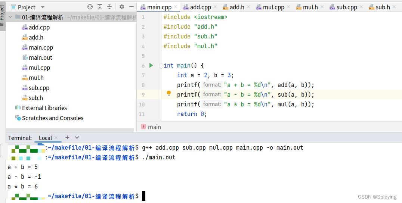The height and width of the screenshot is (203, 402).
Task: Collapse the main function fold marker on line 6
Action: tap(161, 66)
